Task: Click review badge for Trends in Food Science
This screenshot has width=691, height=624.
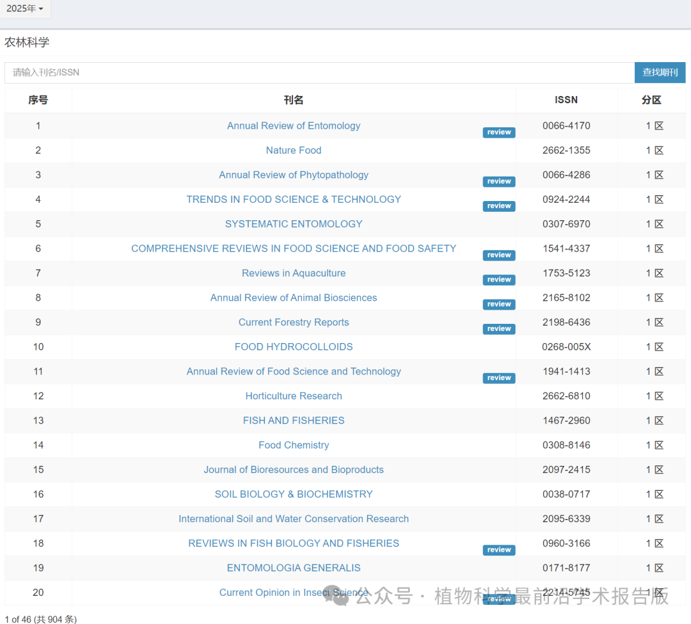Action: point(498,206)
